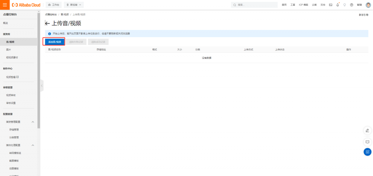Open the 新加坡 region dropdown
This screenshot has width=373, height=176.
74,5
